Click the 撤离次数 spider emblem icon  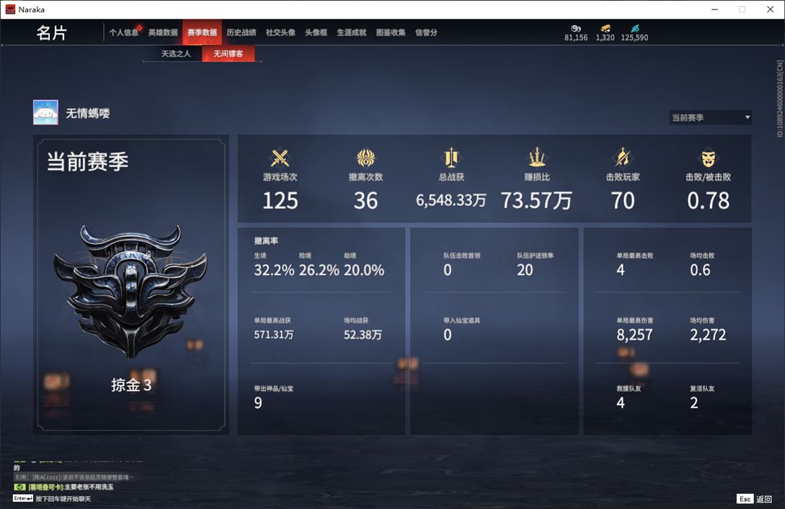pos(365,158)
